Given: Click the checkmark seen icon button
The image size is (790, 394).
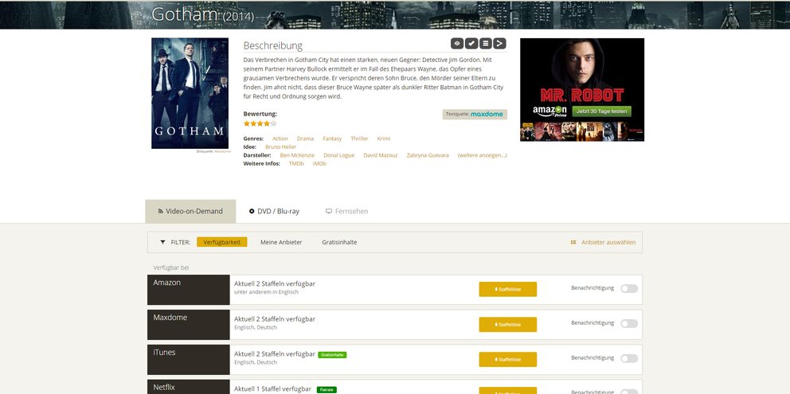Looking at the screenshot, I should click(x=471, y=44).
